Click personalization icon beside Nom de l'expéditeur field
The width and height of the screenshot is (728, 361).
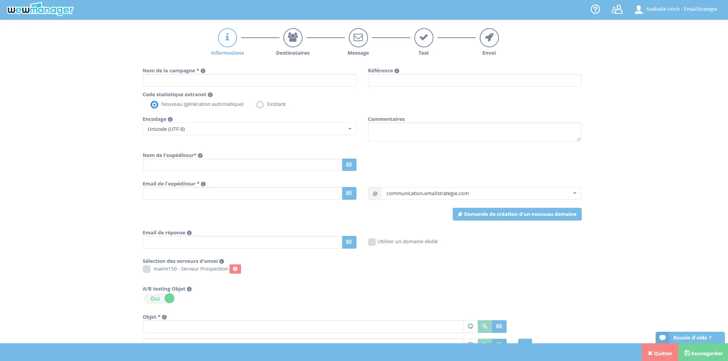(x=349, y=165)
